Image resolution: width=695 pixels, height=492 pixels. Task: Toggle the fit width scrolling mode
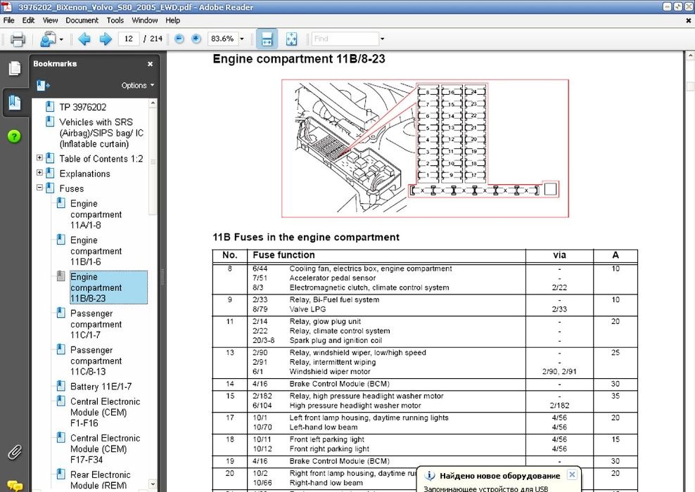pos(267,39)
